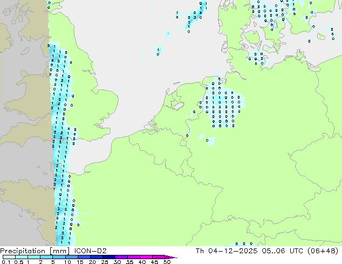Click the purple above-50 legend arrow
The height and width of the screenshot is (264, 342).
[171, 257]
